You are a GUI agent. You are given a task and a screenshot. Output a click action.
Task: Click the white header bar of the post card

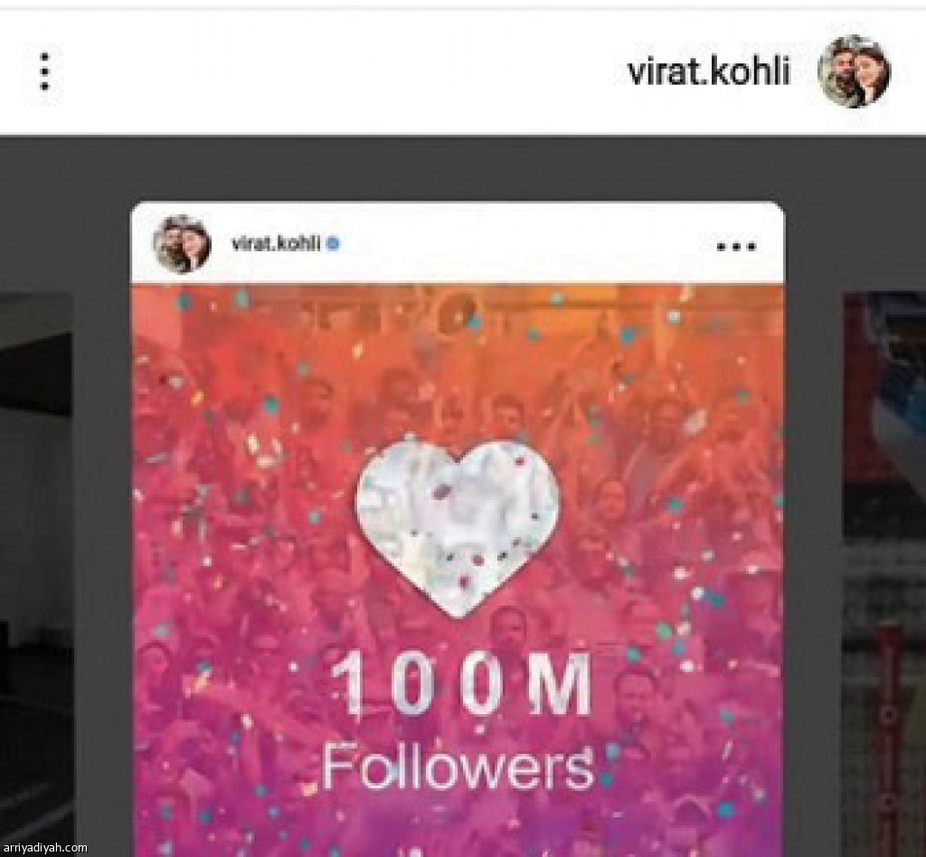click(458, 243)
